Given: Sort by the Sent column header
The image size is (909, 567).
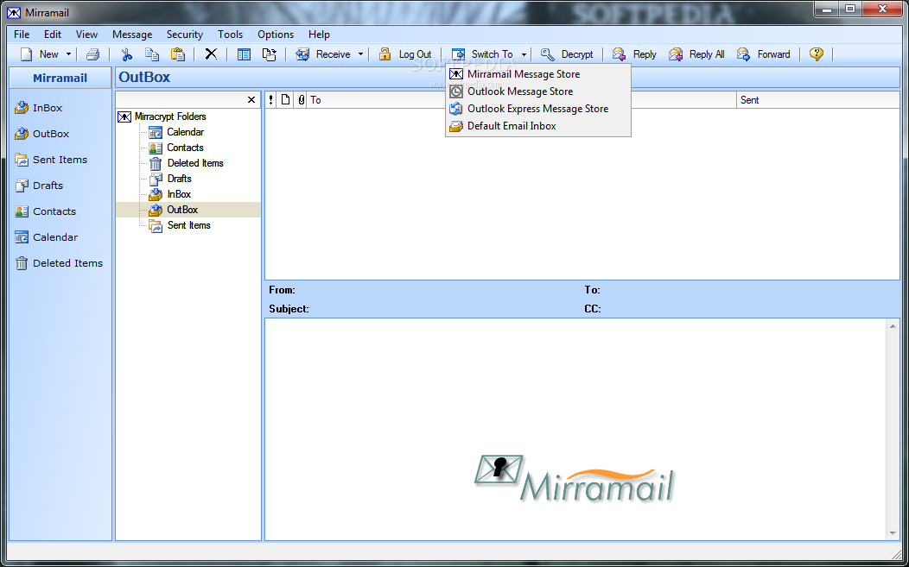Looking at the screenshot, I should coord(818,99).
